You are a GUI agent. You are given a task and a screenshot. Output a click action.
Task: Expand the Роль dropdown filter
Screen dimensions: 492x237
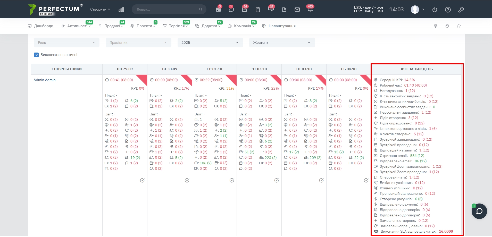66,43
